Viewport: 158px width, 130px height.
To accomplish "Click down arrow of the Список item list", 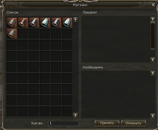I will (x=75, y=115).
